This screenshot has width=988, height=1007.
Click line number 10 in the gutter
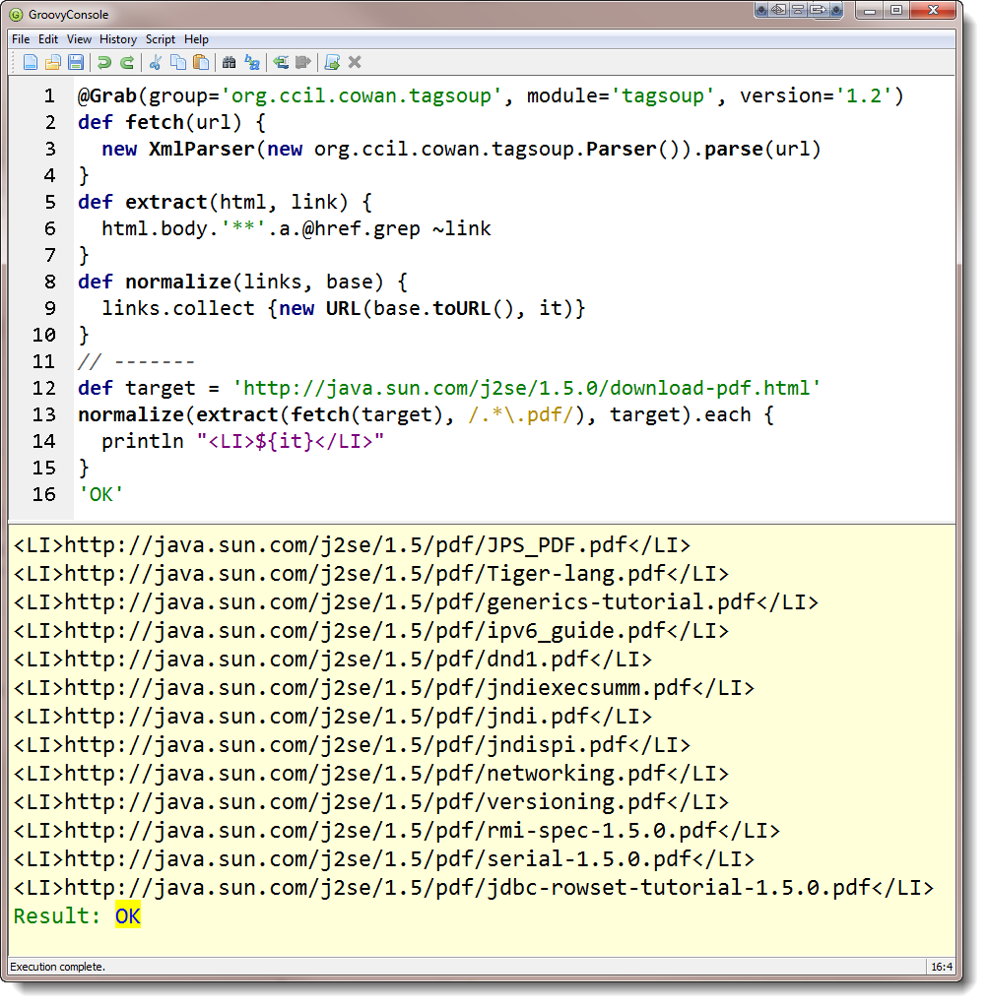coord(43,335)
